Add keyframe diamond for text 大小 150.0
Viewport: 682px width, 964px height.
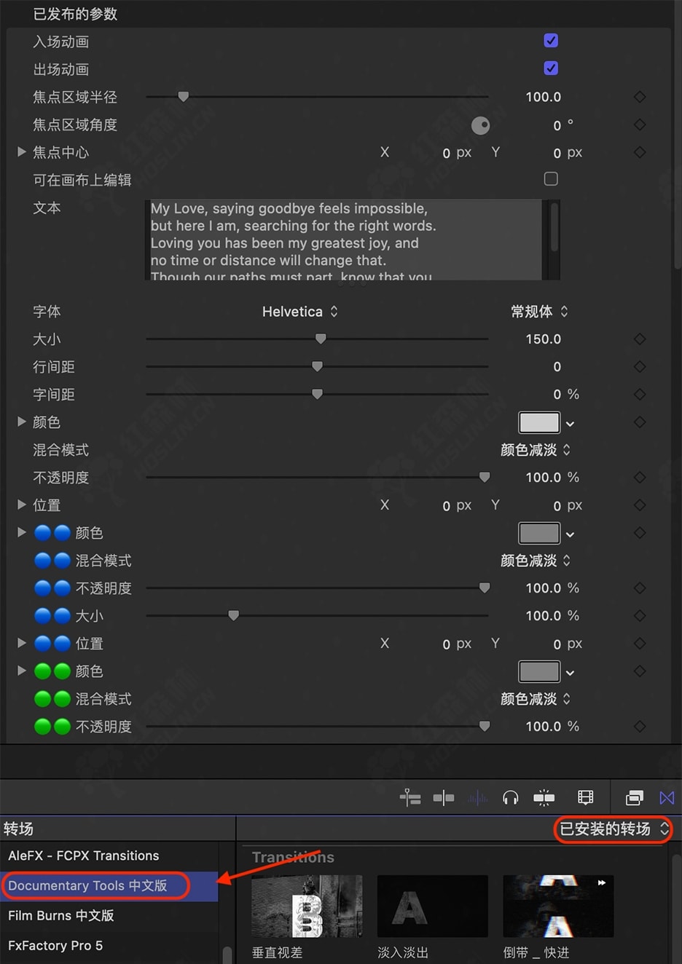[640, 339]
